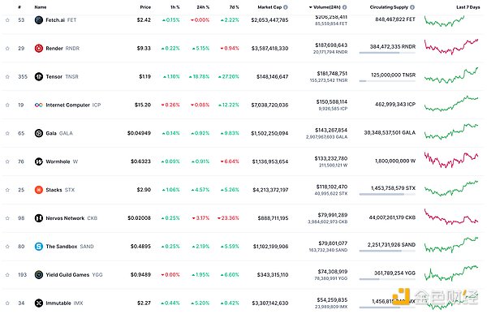Click the Wormhole W coin logo
Screen dimensions: 487x314
pos(39,161)
